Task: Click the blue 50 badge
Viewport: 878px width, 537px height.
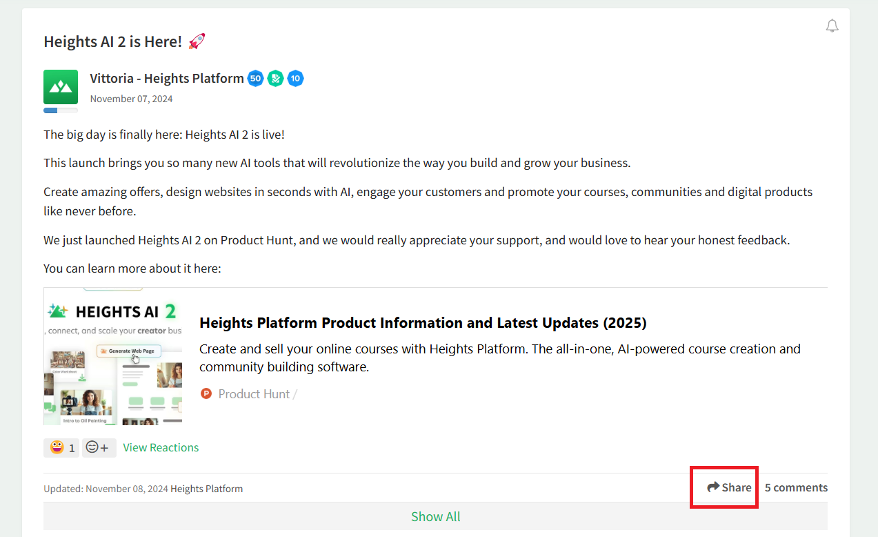Action: (255, 78)
